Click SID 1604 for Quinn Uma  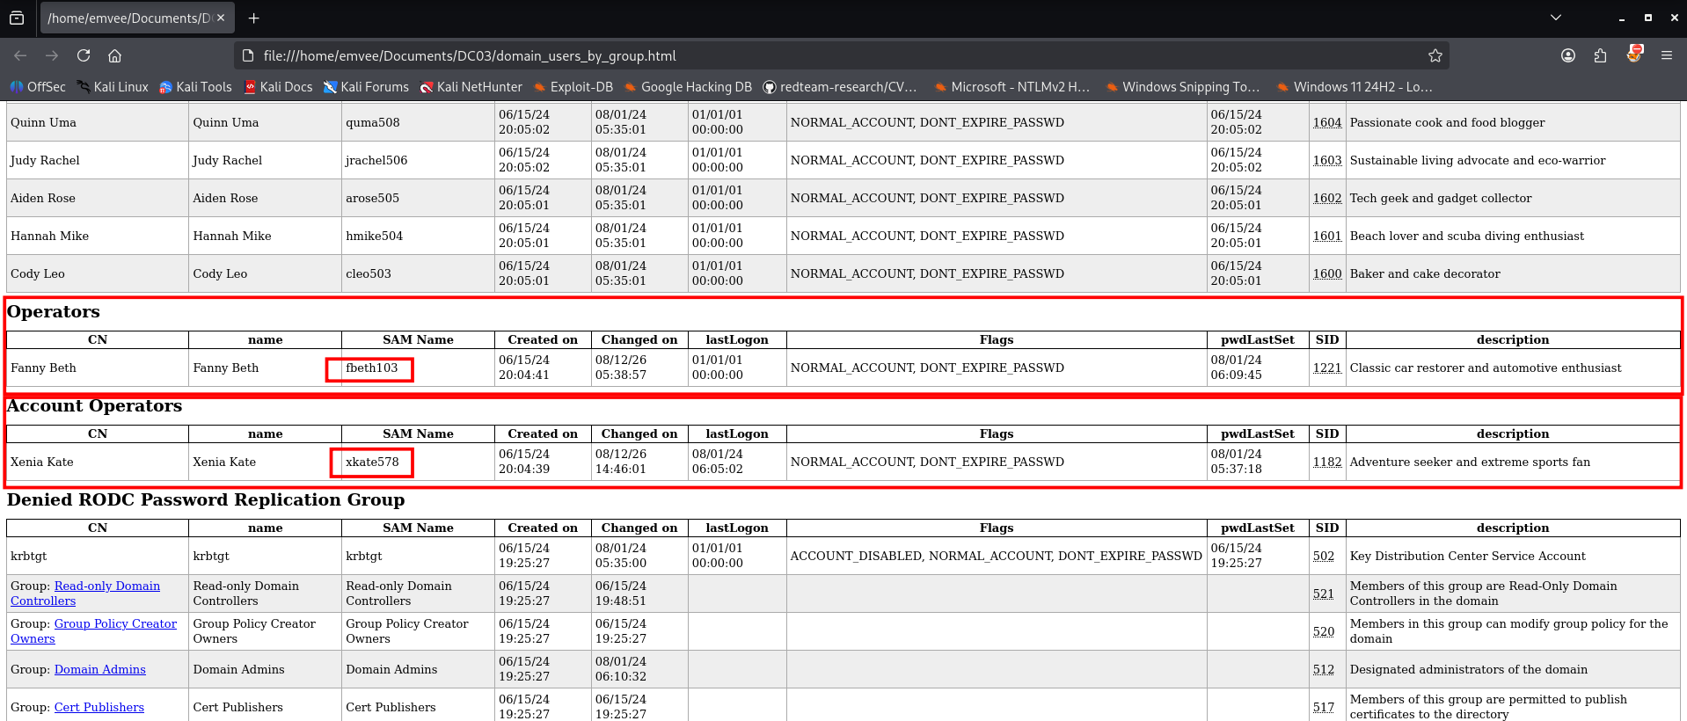coord(1327,122)
